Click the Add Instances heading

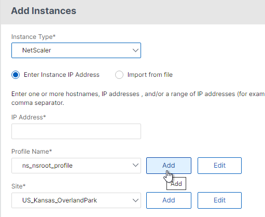point(44,11)
